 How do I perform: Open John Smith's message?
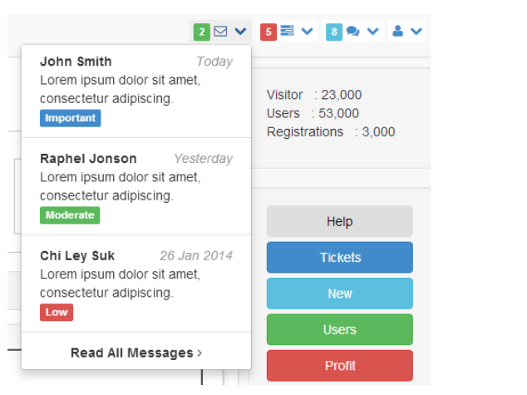click(136, 91)
